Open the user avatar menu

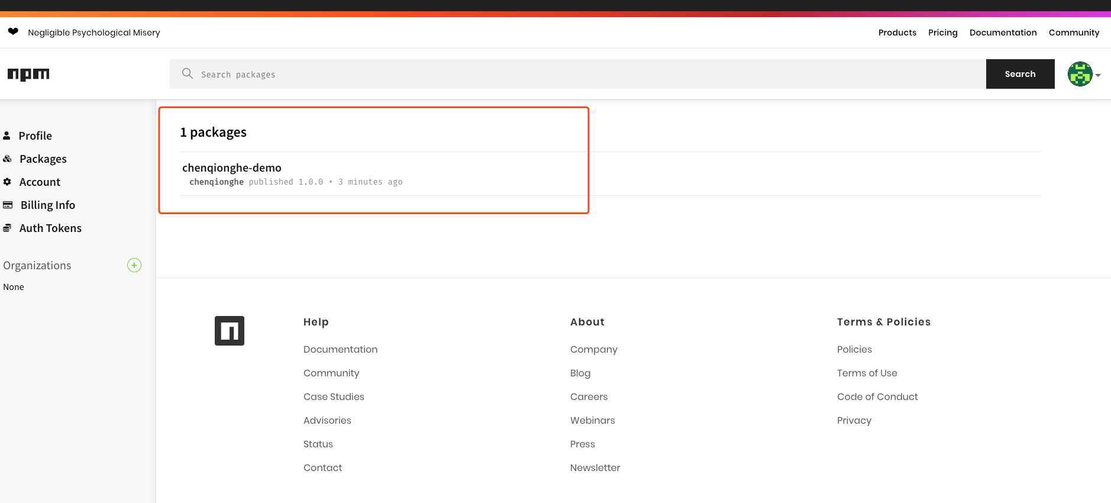(1080, 74)
